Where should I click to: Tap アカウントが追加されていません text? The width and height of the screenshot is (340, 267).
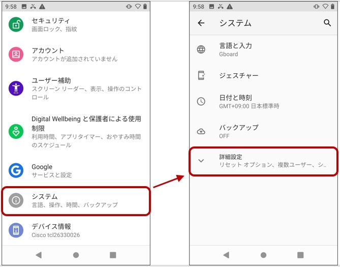pos(75,59)
